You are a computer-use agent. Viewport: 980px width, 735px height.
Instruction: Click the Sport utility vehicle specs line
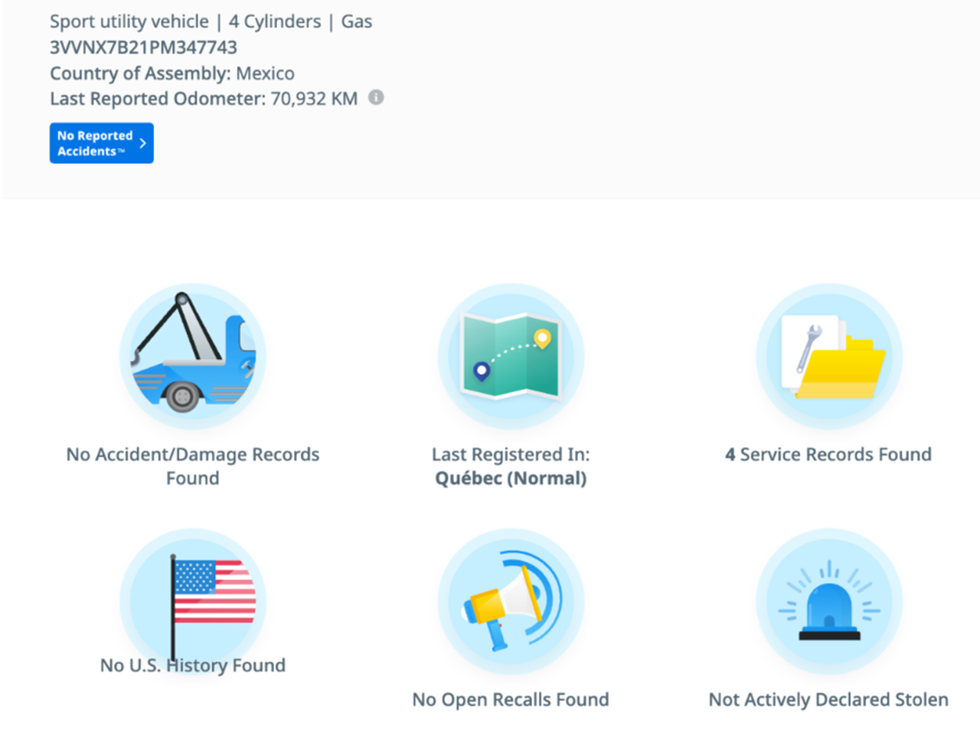pos(211,21)
